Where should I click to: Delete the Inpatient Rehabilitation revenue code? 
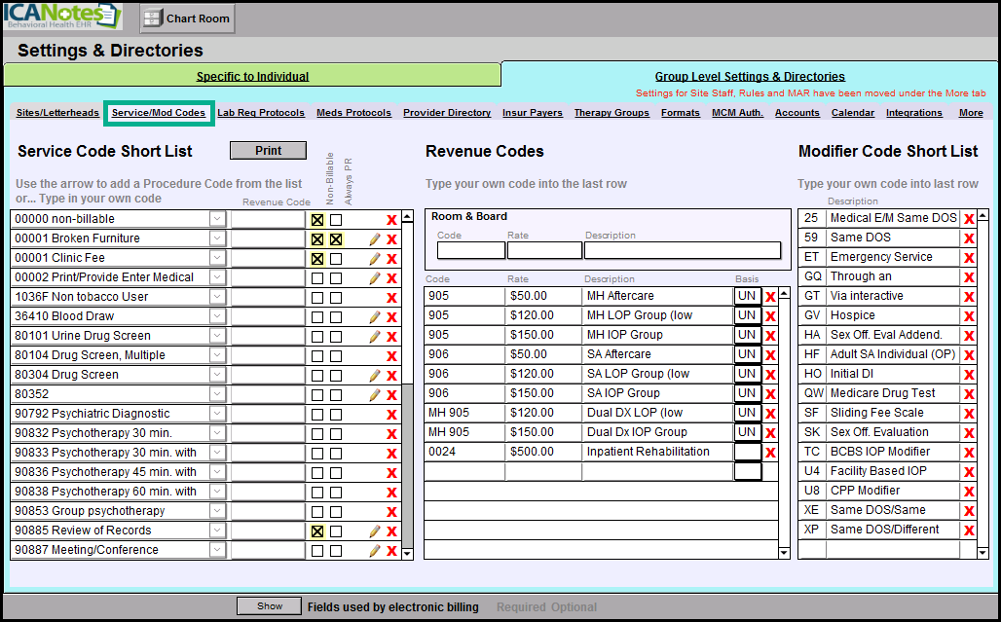coord(770,453)
